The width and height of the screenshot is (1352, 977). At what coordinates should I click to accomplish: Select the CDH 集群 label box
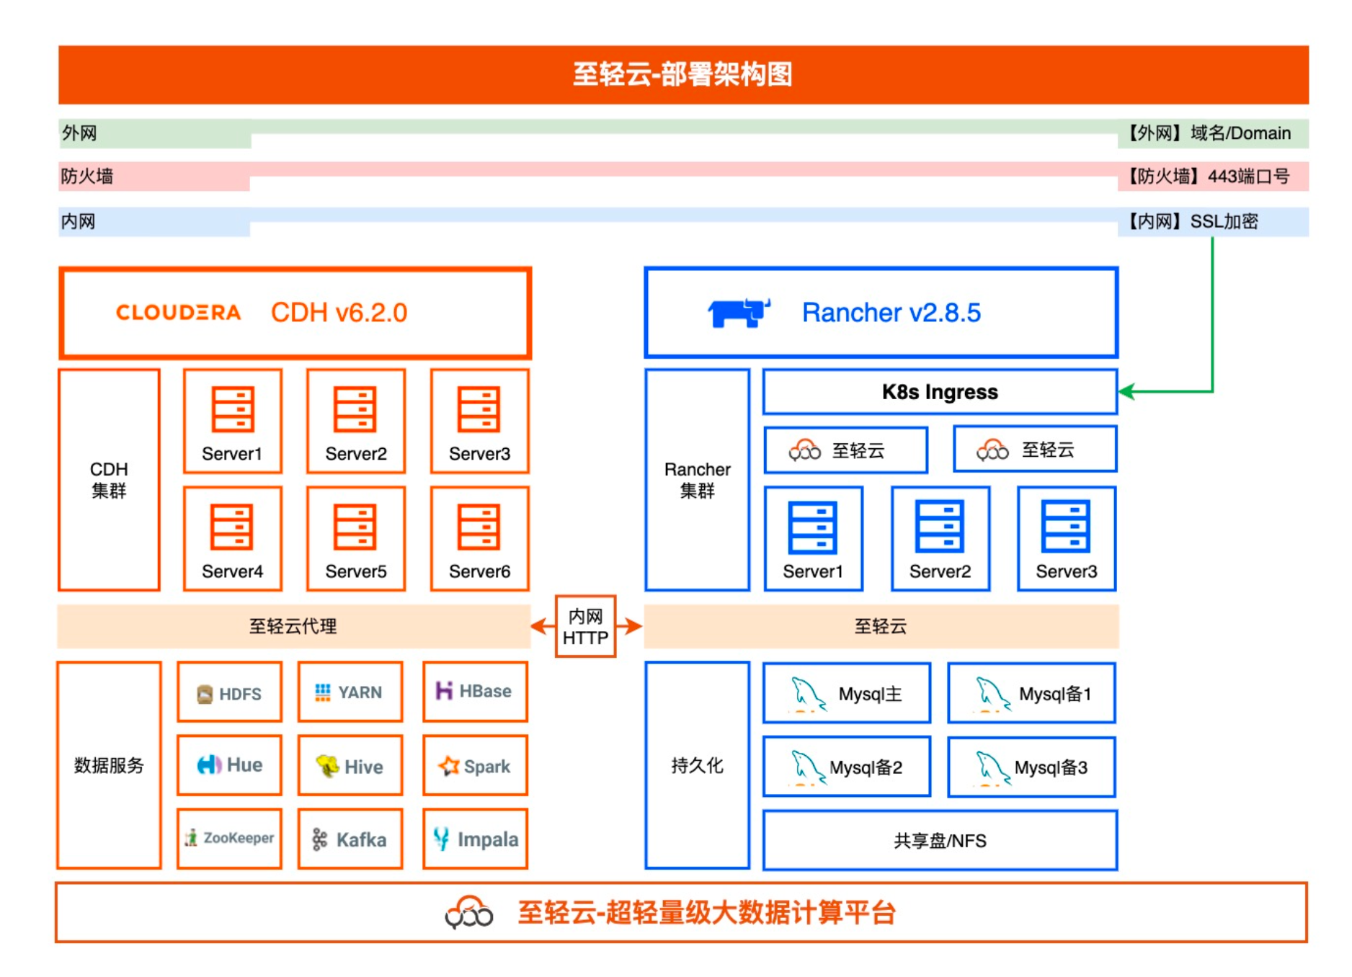pos(109,480)
